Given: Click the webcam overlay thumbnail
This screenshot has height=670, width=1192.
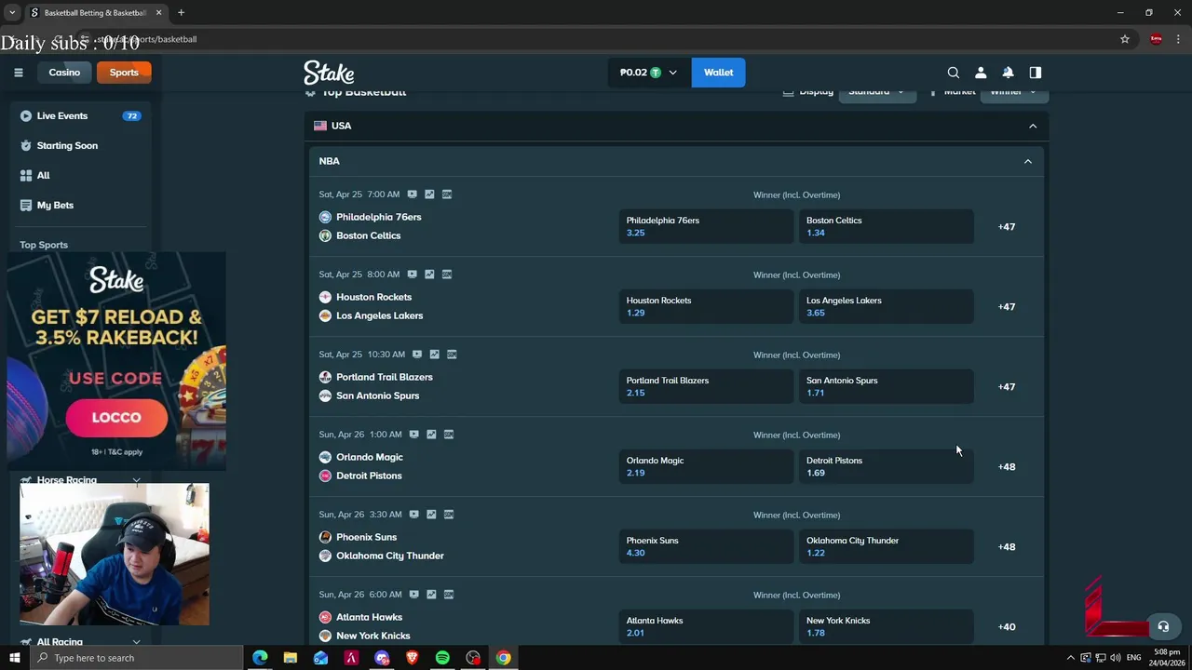Looking at the screenshot, I should coord(115,554).
